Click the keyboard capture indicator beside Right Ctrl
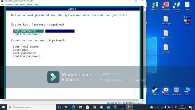195x110 pixels. pos(135,103)
